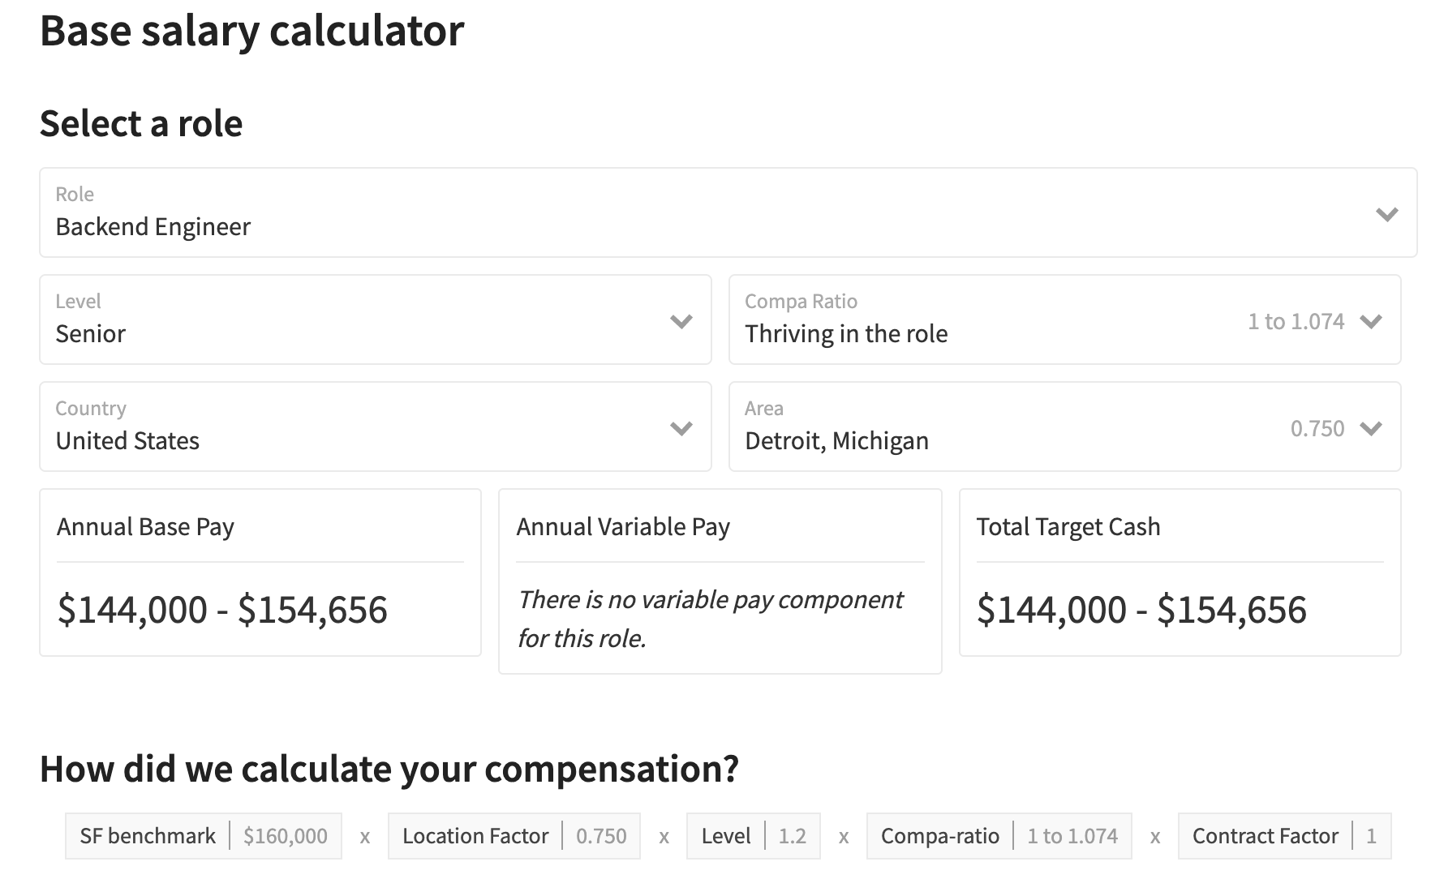Click the Select a role heading
The width and height of the screenshot is (1444, 879).
[140, 123]
